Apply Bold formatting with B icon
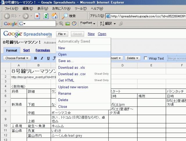The width and height of the screenshot is (186, 141). tap(35, 58)
